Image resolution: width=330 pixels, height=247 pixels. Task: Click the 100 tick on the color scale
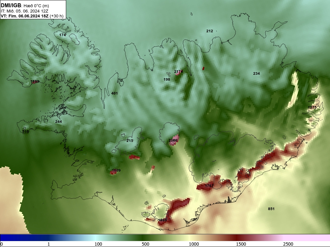(98, 244)
